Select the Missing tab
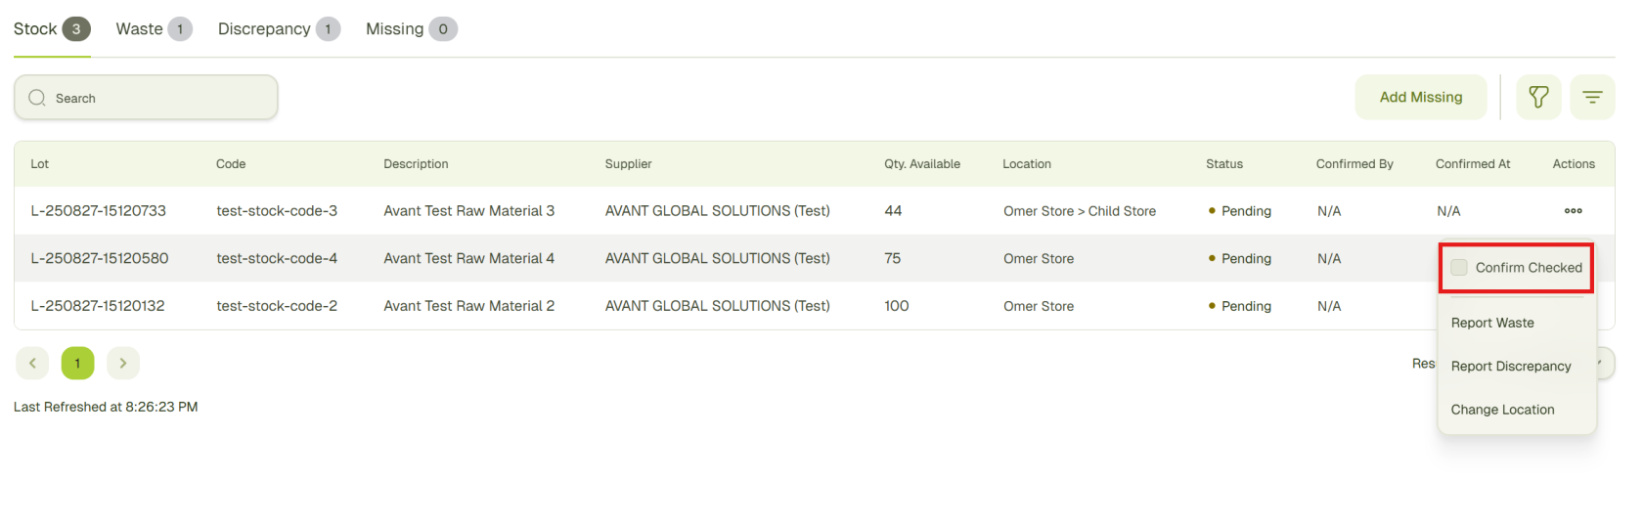 point(410,29)
